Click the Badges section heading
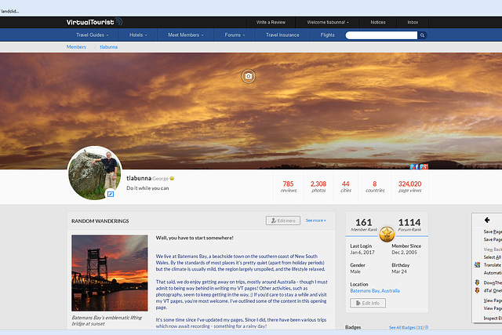The image size is (502, 335). tap(353, 327)
